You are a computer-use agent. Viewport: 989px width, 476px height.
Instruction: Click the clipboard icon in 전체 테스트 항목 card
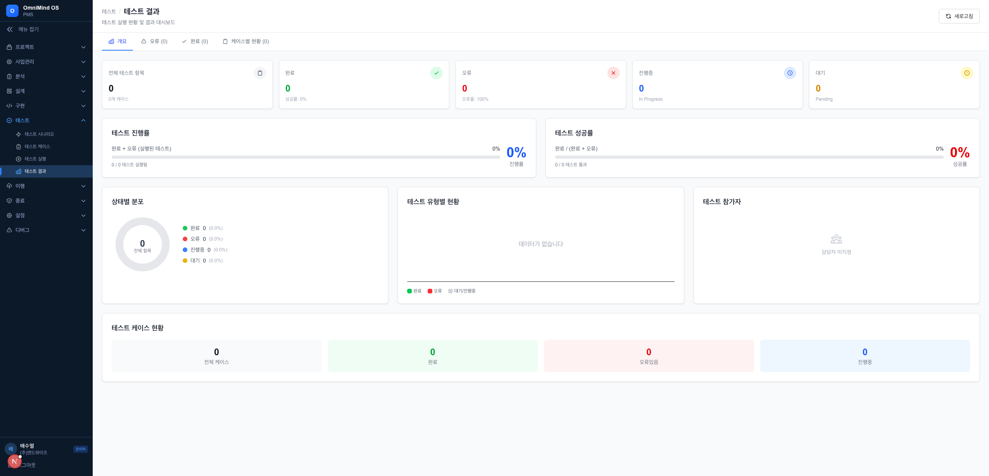coord(260,73)
